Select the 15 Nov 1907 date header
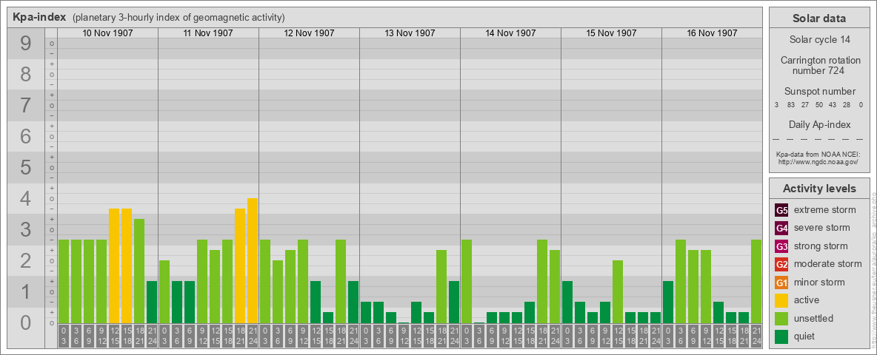The image size is (877, 355). pos(611,33)
